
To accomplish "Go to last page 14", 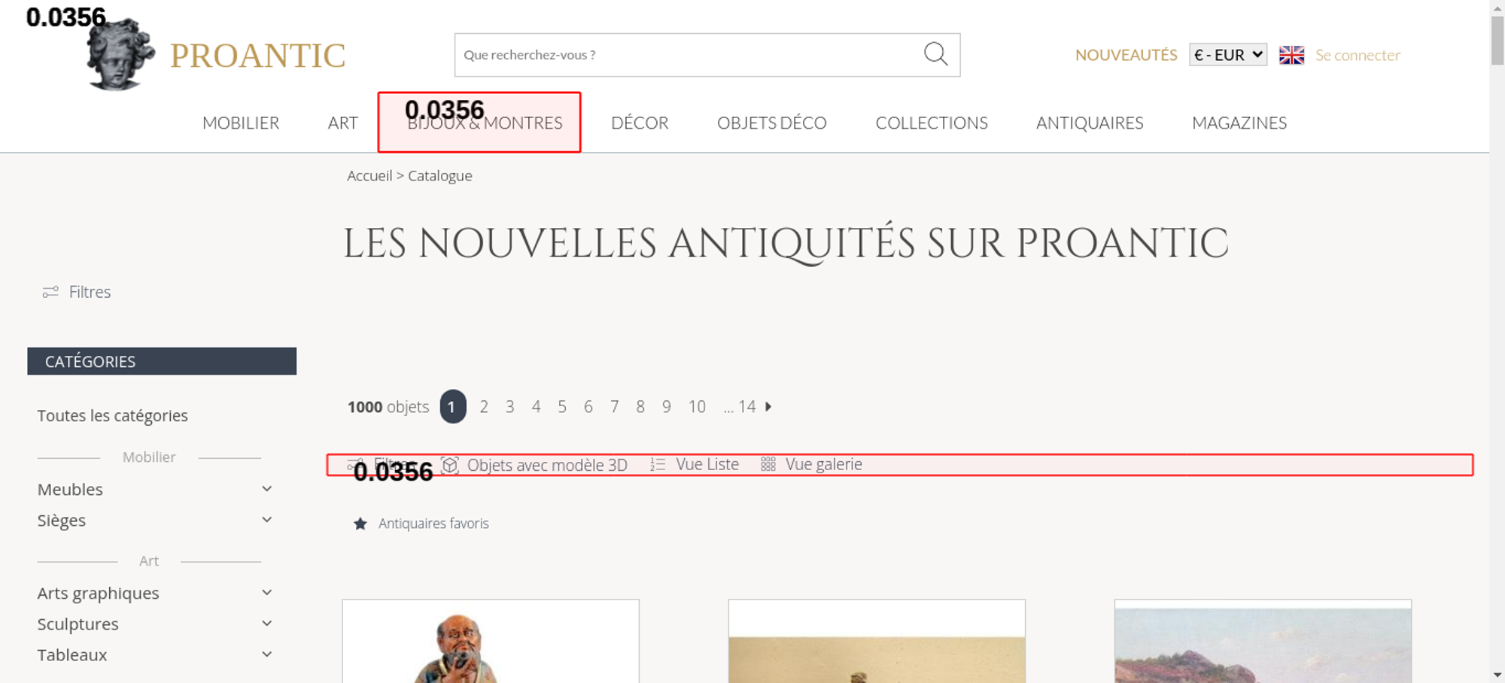I will pos(746,407).
